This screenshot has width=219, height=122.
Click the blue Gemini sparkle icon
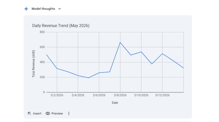point(26,9)
